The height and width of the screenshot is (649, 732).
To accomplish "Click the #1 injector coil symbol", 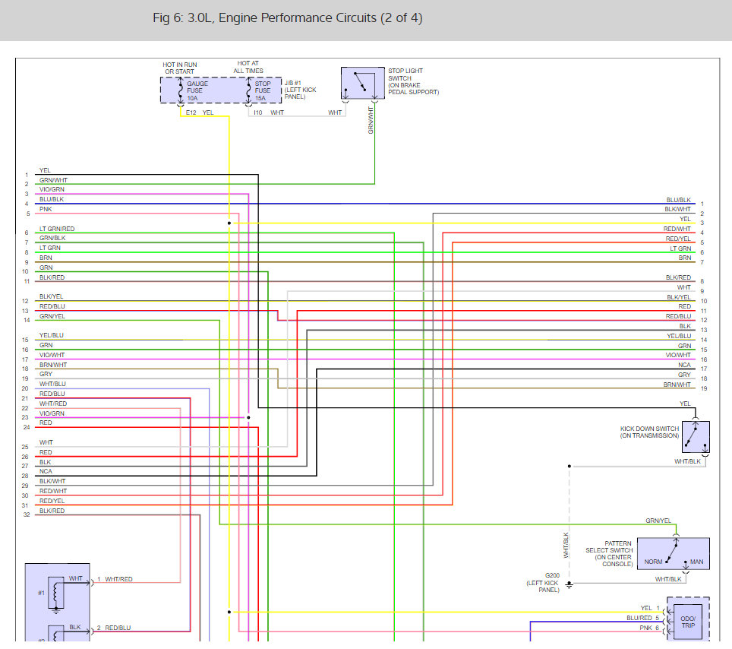I will coord(56,594).
